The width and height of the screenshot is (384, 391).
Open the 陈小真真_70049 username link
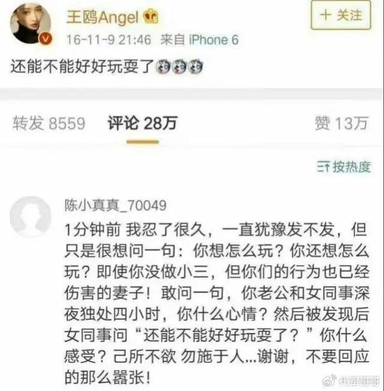coord(115,206)
